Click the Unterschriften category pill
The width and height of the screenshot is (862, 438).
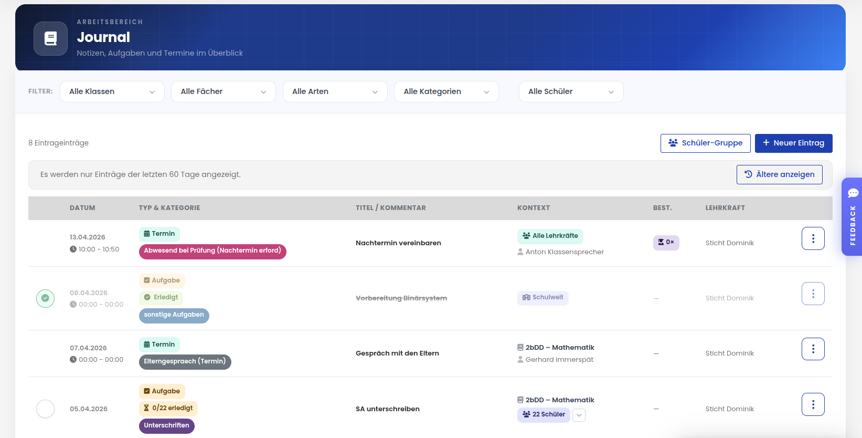(x=167, y=426)
